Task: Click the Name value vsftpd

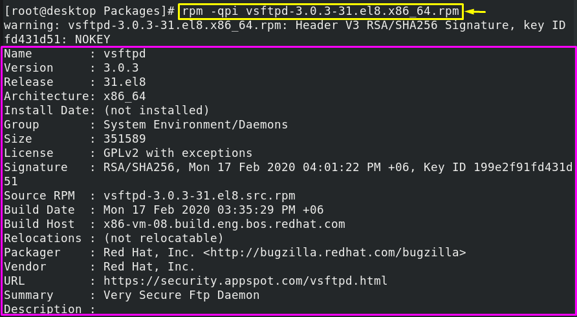Action: [x=125, y=54]
